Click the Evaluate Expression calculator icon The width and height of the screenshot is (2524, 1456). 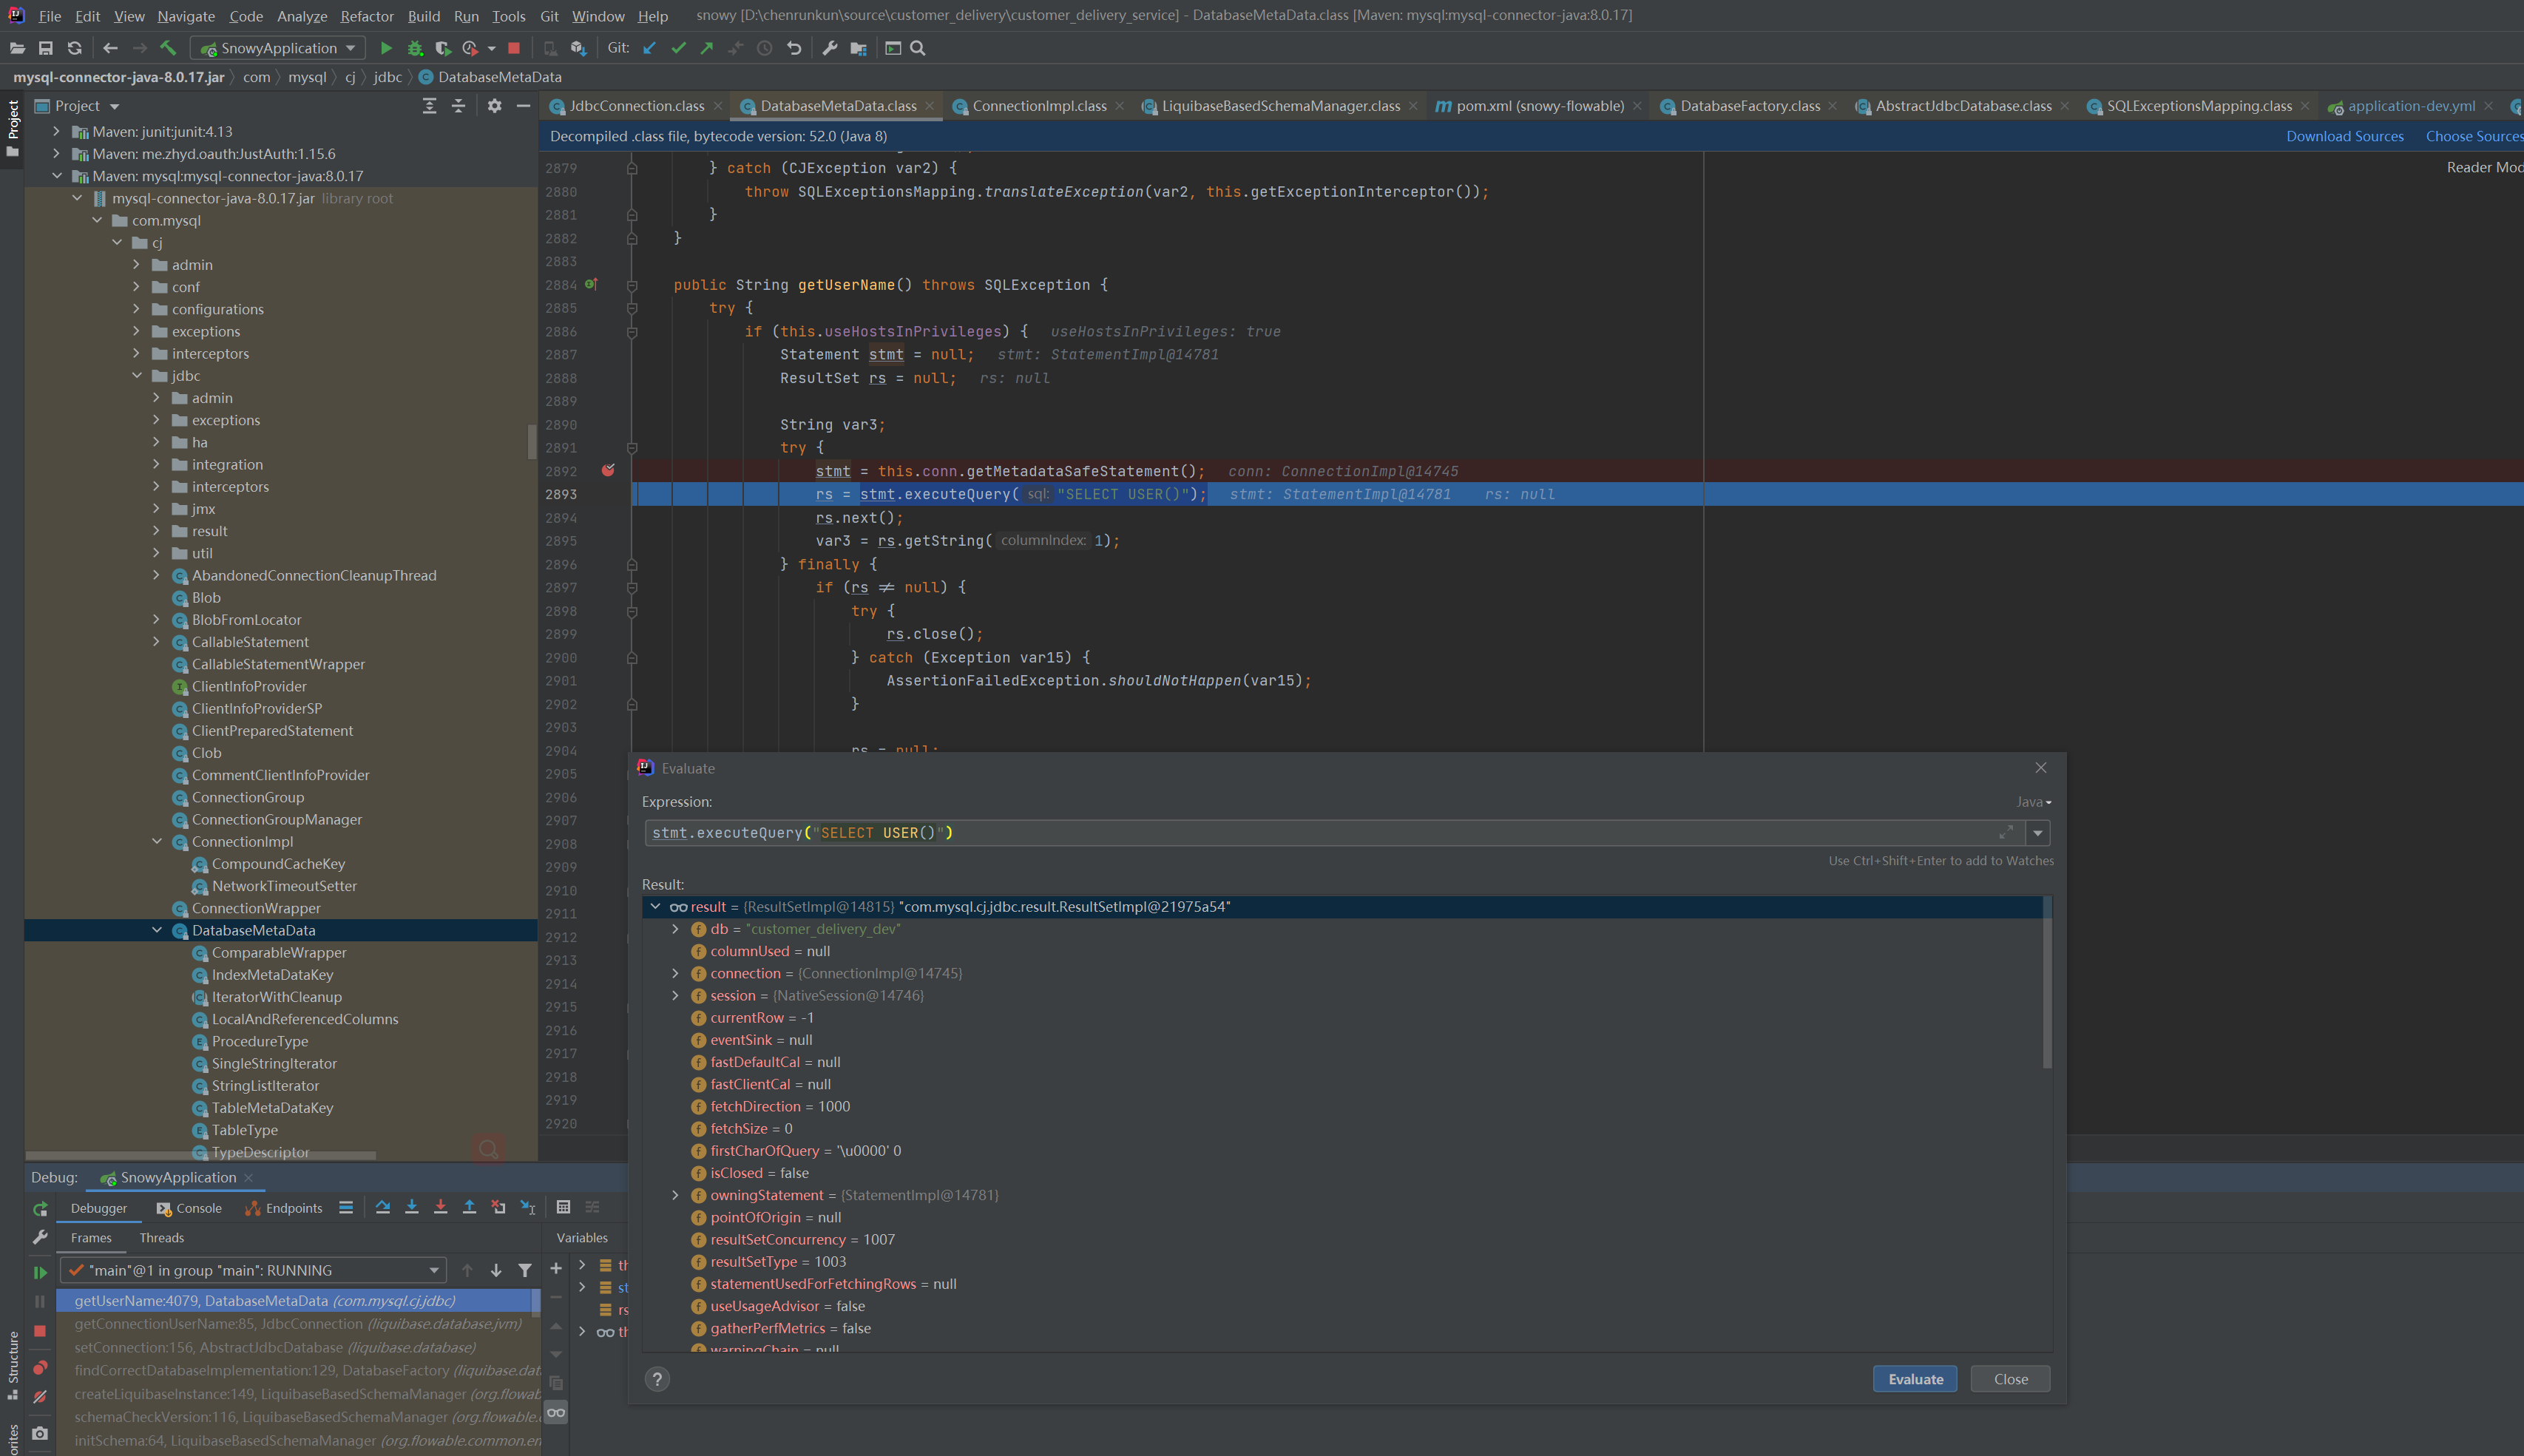[x=563, y=1207]
